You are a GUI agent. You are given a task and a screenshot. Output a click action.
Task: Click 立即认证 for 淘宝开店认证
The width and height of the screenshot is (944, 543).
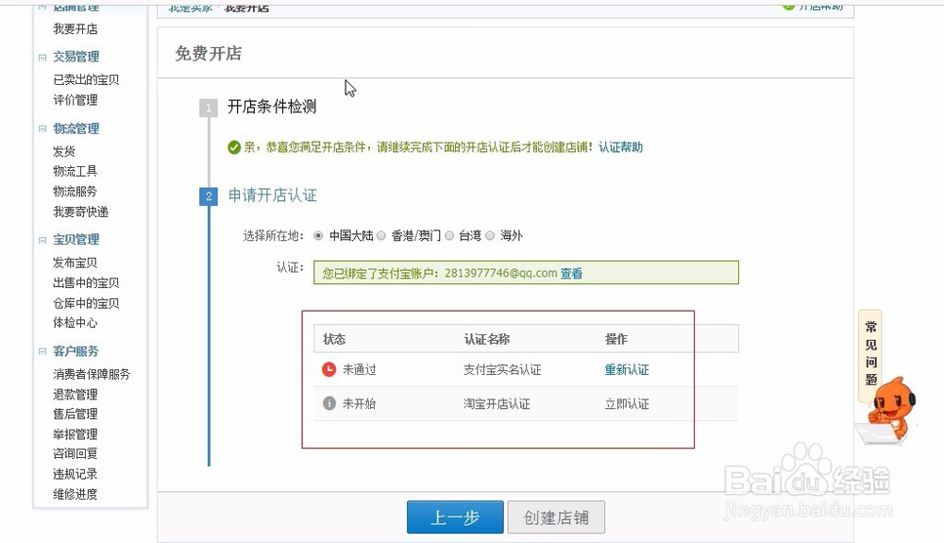coord(627,404)
